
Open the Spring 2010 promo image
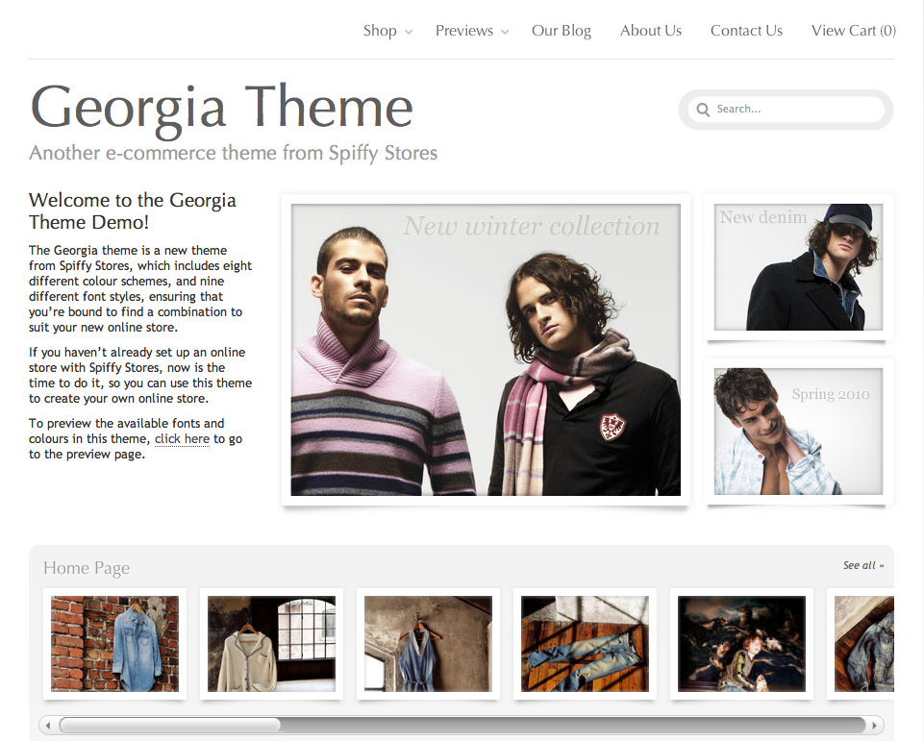coord(798,432)
